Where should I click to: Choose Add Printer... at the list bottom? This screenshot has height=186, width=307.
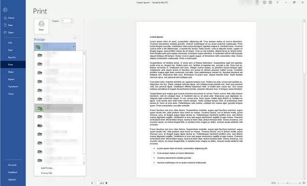click(x=47, y=168)
